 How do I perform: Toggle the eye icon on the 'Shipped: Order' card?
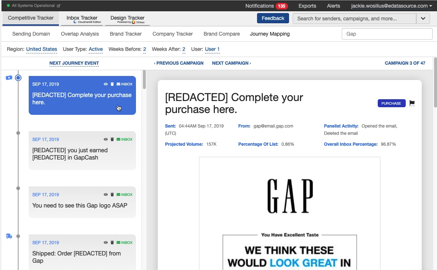point(106,243)
